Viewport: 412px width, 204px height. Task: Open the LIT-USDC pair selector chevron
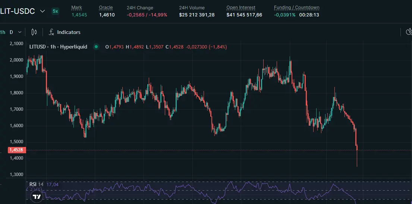(x=42, y=11)
